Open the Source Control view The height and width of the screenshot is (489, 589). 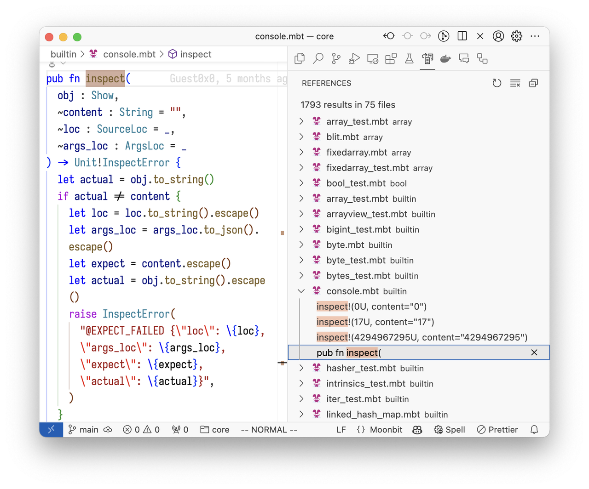pos(336,58)
